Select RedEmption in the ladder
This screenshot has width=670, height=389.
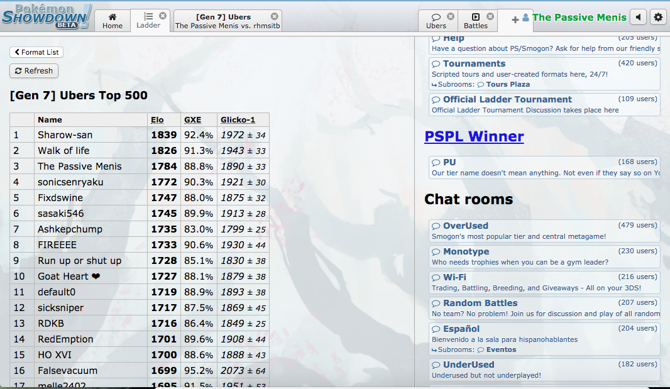pos(65,339)
